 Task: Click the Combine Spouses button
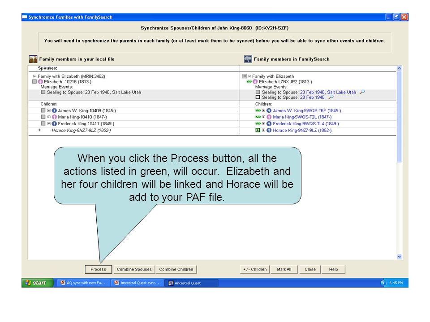click(x=134, y=269)
